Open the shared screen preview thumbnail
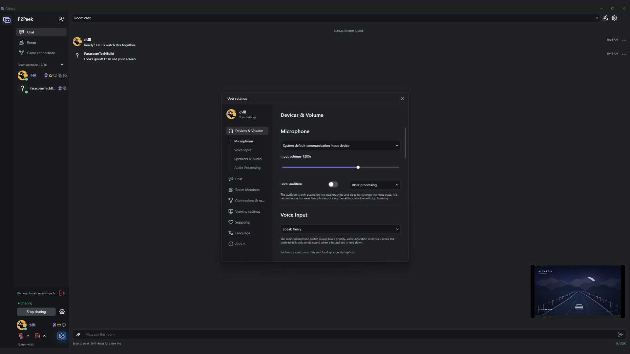 [577, 291]
